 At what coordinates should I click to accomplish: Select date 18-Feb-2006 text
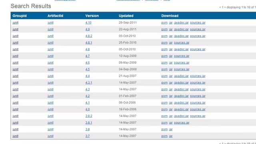(x=128, y=109)
